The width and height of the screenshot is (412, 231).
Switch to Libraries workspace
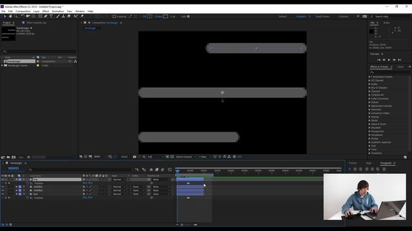343,17
